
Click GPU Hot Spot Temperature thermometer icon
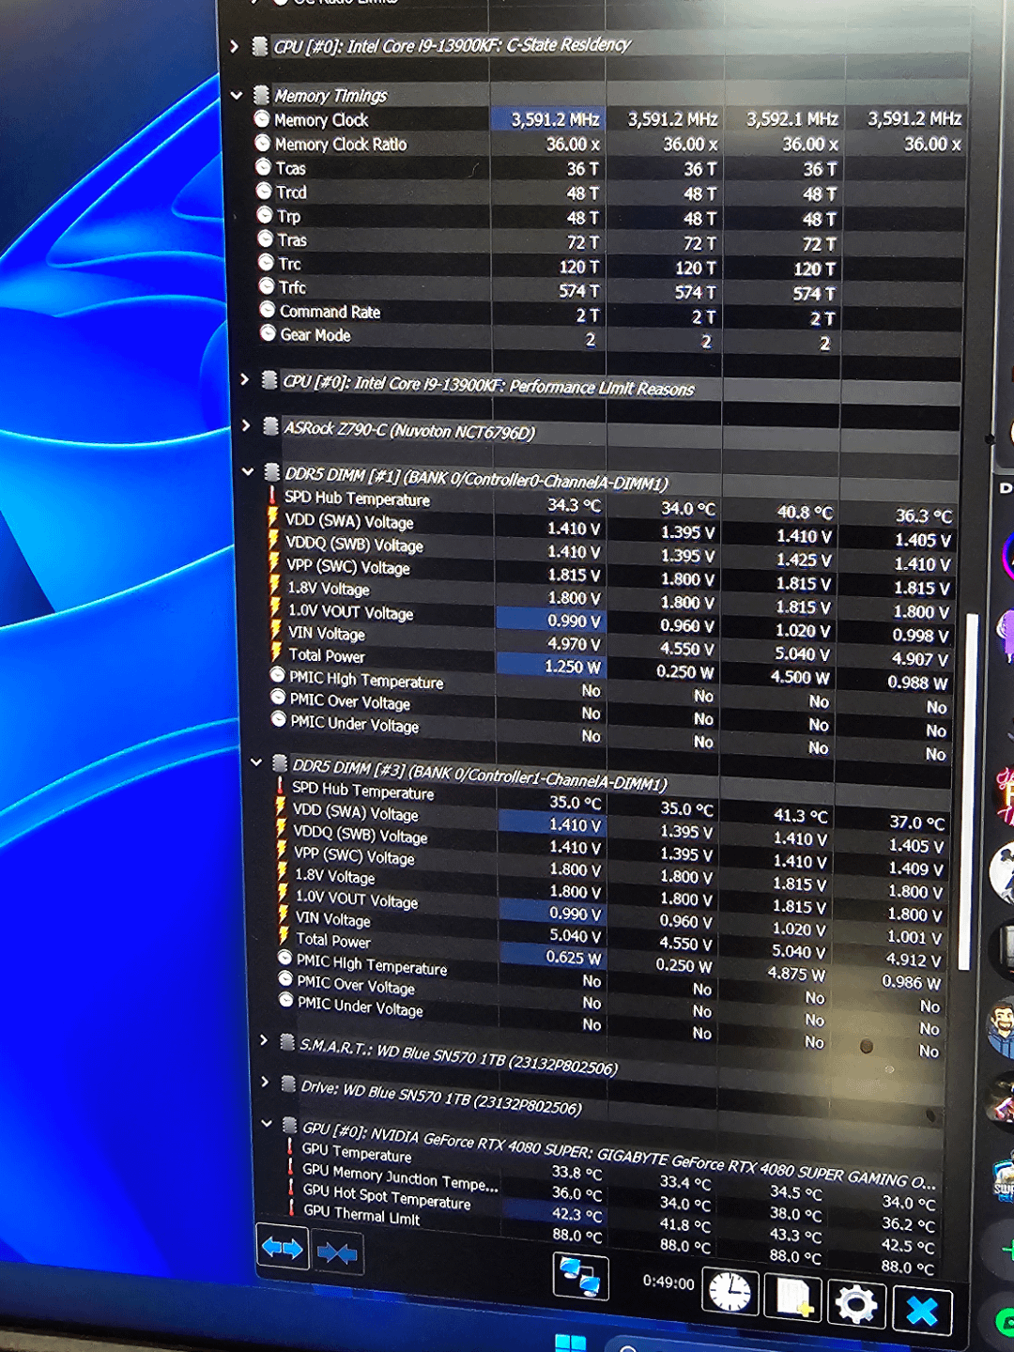pos(292,1188)
